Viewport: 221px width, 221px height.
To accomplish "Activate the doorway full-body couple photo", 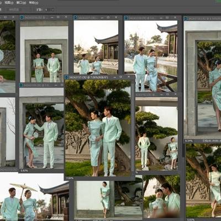I will tap(44, 51).
